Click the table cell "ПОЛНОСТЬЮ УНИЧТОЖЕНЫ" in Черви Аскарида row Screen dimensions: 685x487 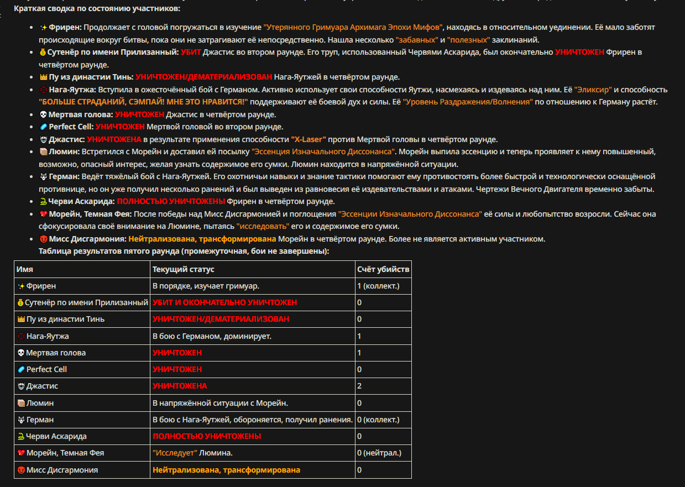pyautogui.click(x=253, y=436)
